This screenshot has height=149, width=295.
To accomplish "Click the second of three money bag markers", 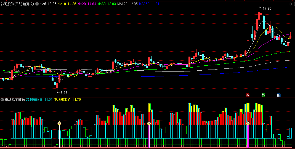I will (x=149, y=123).
